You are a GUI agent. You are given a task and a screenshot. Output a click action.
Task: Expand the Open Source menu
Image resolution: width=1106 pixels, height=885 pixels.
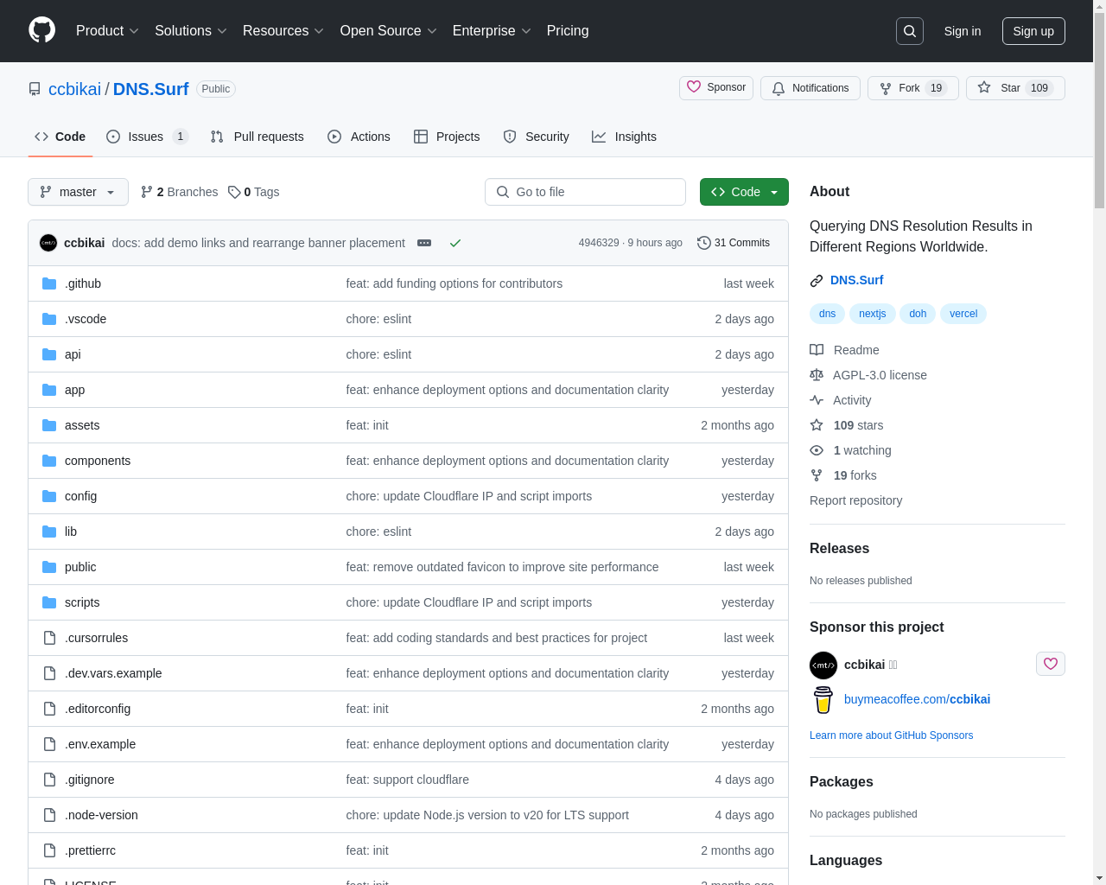(x=389, y=31)
